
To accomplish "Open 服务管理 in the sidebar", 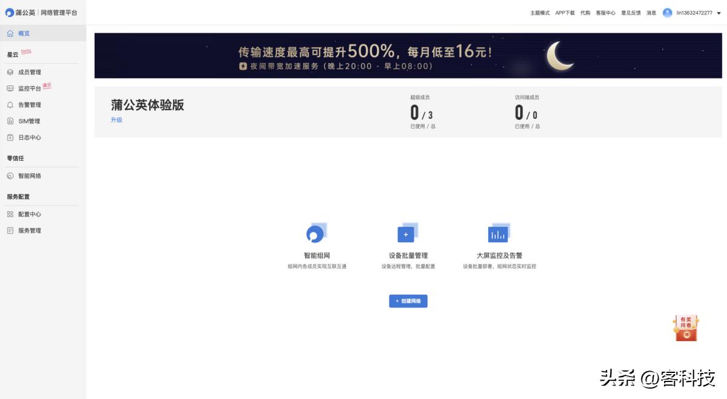I will coord(9,230).
